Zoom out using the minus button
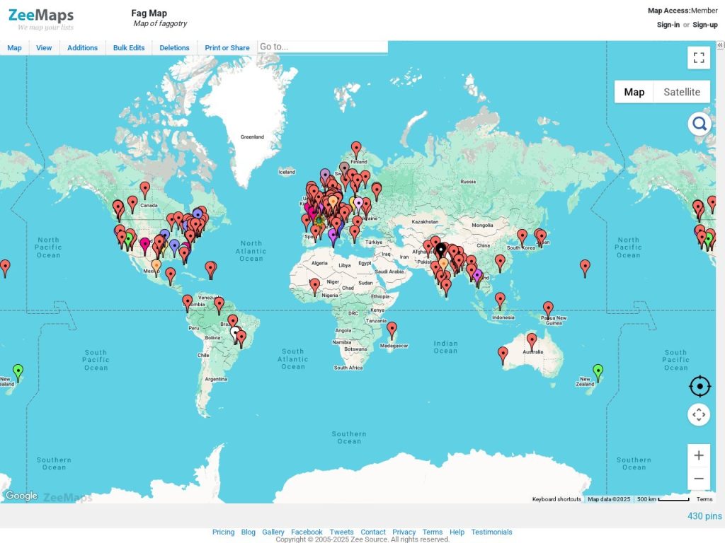The width and height of the screenshot is (725, 543). pyautogui.click(x=699, y=479)
